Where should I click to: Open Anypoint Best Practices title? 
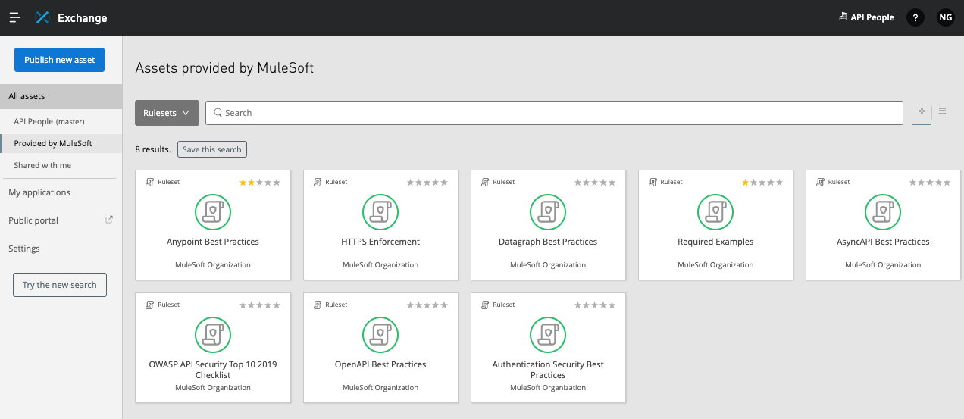pyautogui.click(x=213, y=242)
